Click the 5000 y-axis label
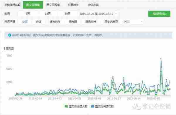 click(x=9, y=69)
